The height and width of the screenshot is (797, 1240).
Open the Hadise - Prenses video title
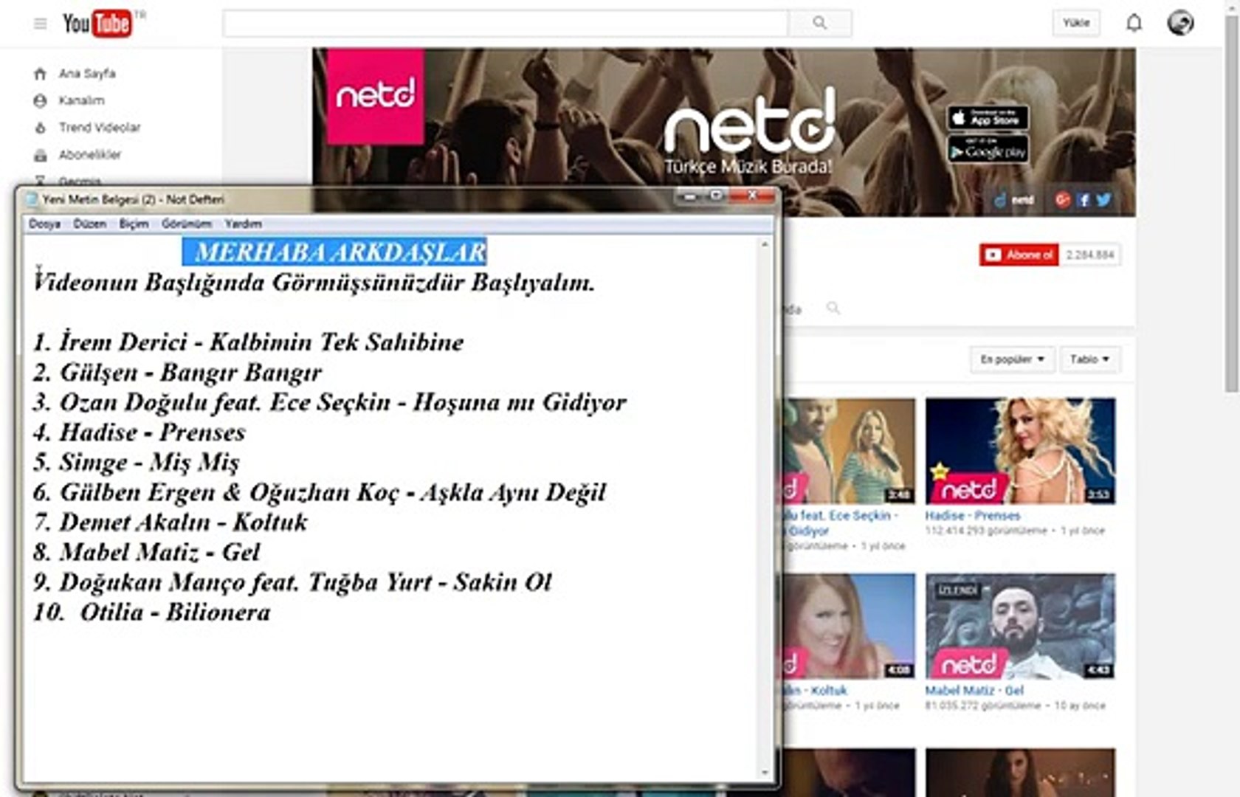pos(973,515)
